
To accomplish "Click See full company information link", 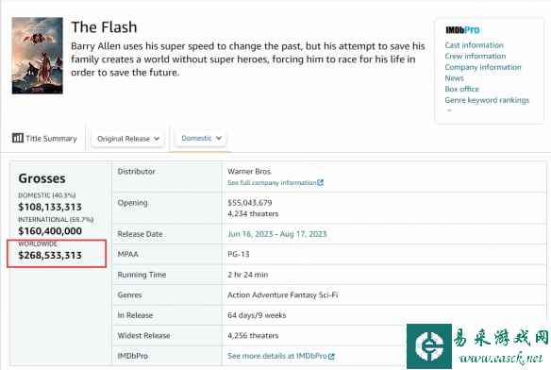I will (272, 182).
